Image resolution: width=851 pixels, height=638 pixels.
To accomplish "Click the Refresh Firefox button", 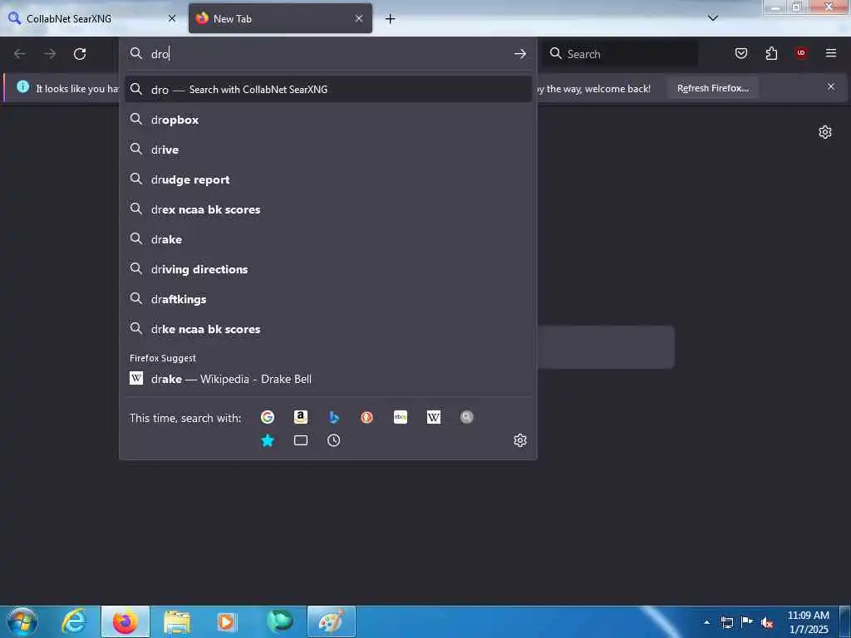I will [712, 88].
